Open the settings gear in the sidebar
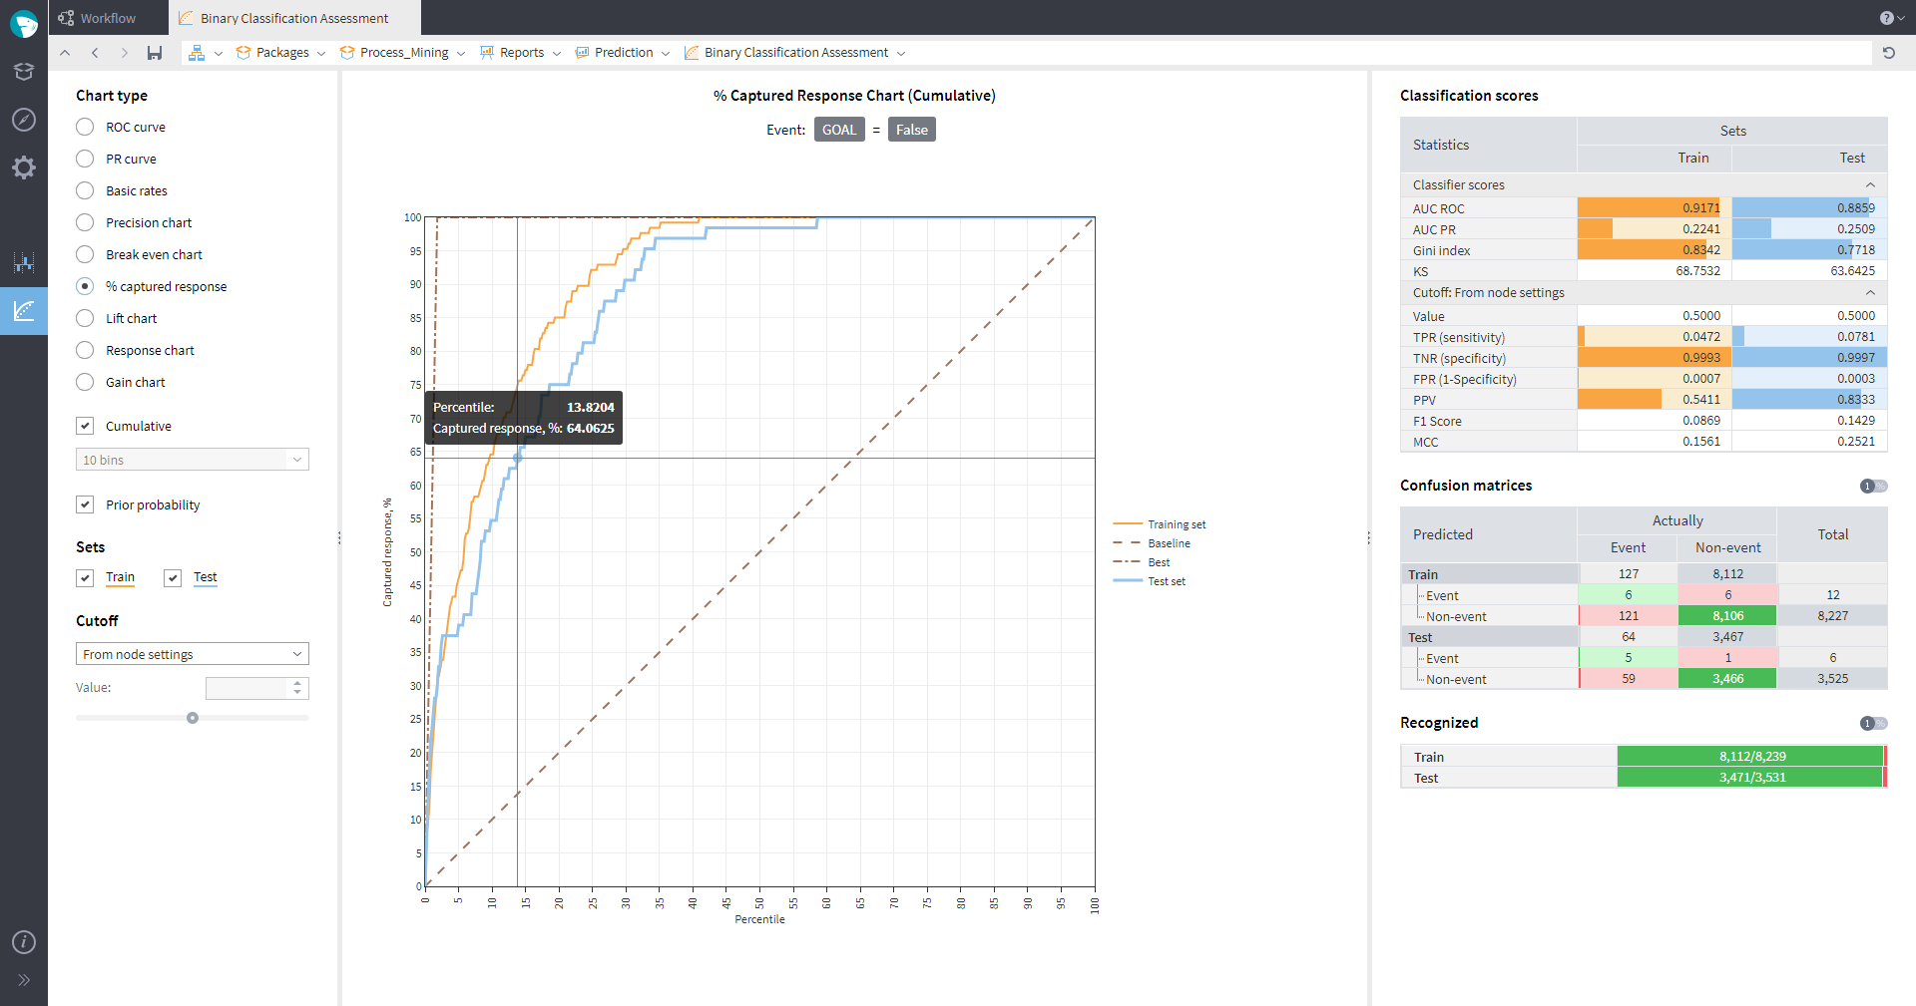 point(24,168)
